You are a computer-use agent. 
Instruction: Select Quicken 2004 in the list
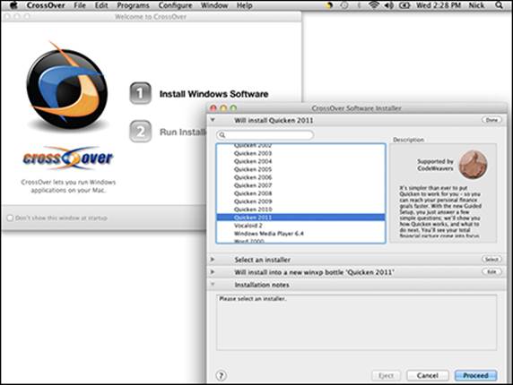[300, 161]
